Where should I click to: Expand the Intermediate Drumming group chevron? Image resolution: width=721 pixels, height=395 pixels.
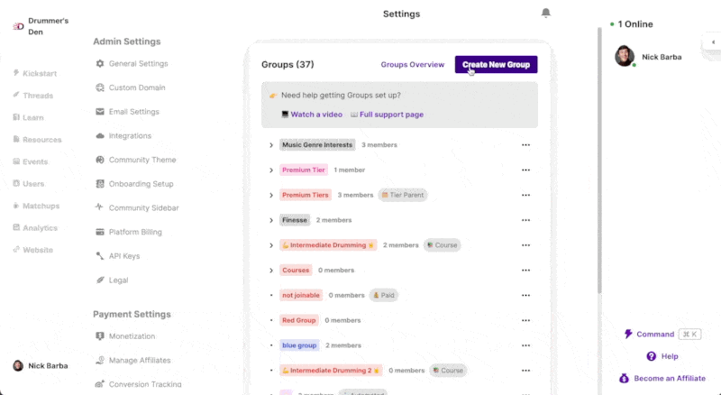(x=271, y=245)
